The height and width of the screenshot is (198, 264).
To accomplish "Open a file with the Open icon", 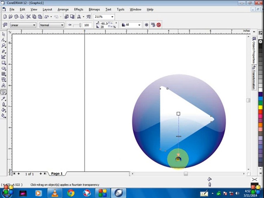I will point(11,16).
